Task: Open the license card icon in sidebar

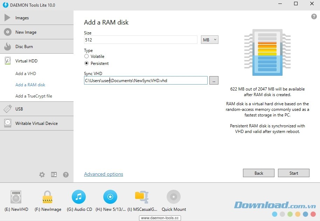Action: [54, 175]
